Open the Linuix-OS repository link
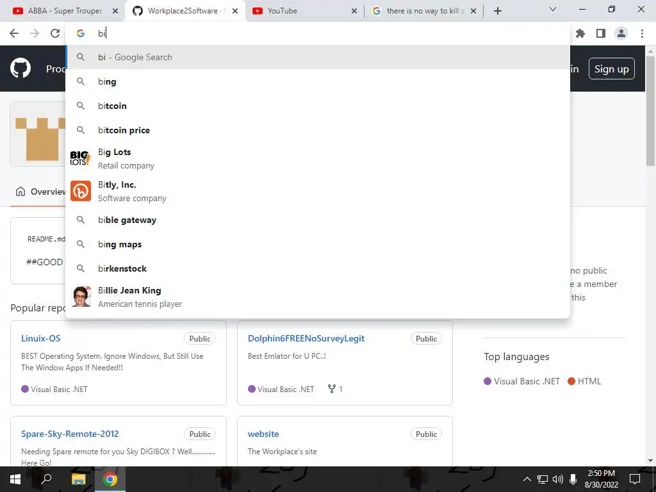This screenshot has width=656, height=492. (x=40, y=338)
